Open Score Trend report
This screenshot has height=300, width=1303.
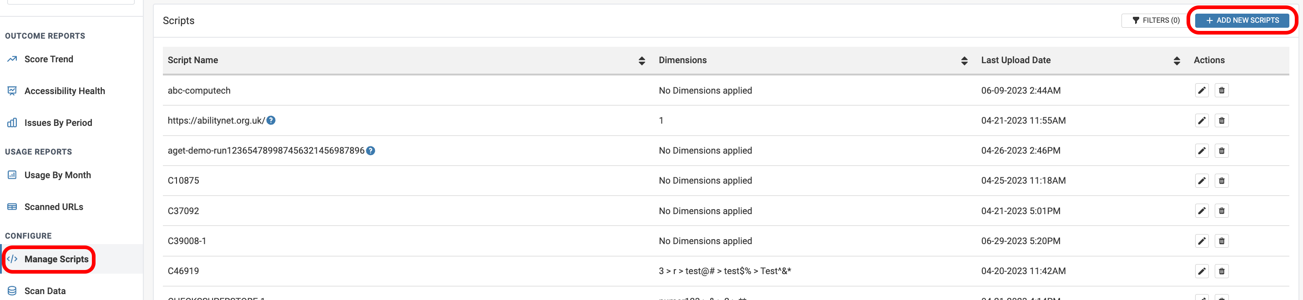(49, 59)
